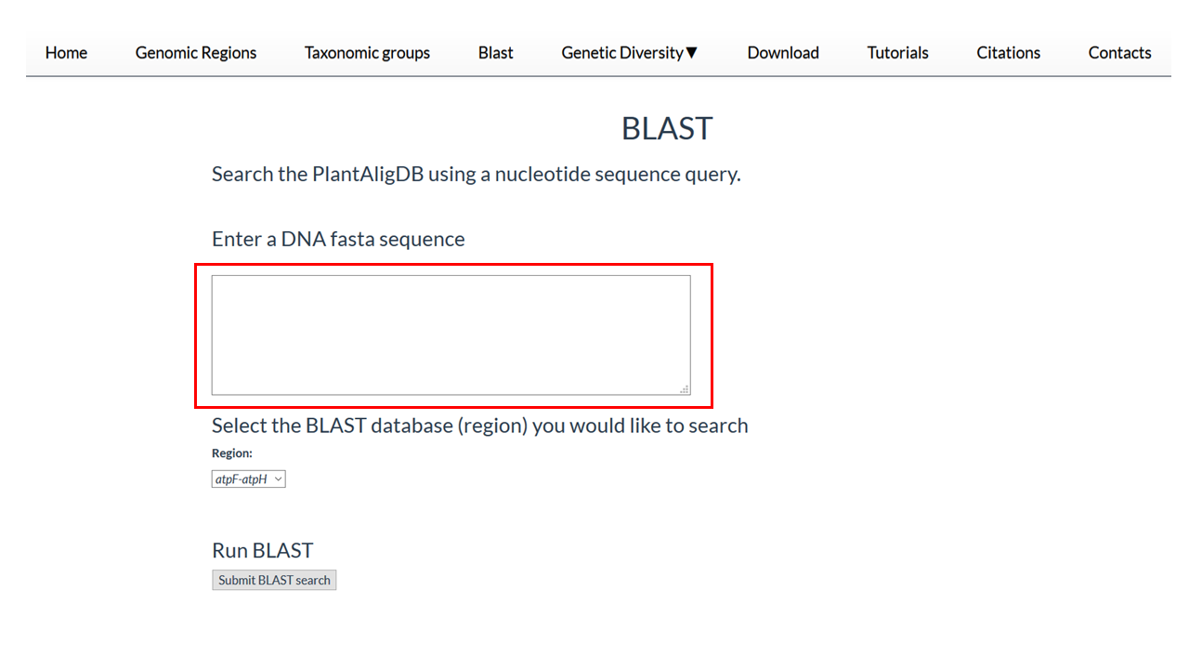The image size is (1189, 669).
Task: Click the 'Region:' field label
Action: coord(232,453)
